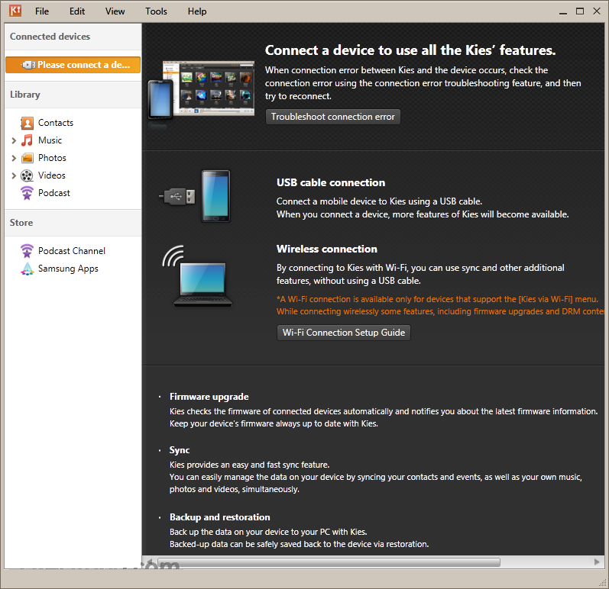The height and width of the screenshot is (589, 609).
Task: Click the 'Sync' heading
Action: 180,450
